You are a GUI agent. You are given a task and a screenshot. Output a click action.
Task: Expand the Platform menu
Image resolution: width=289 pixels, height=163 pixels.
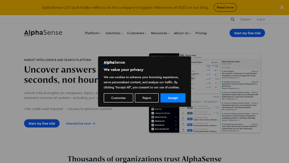tap(93, 33)
